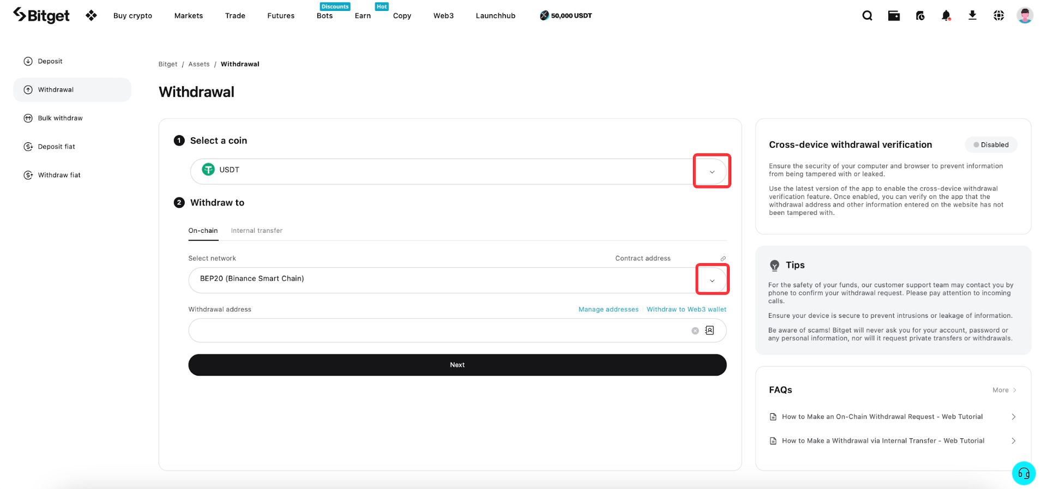The image size is (1047, 489).
Task: Expand the BEP20 network dropdown arrow
Action: click(x=712, y=280)
